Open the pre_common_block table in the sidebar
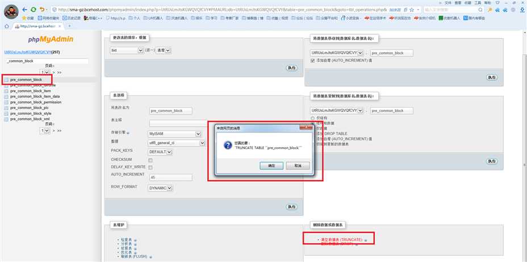This screenshot has height=262, width=527. coord(26,80)
